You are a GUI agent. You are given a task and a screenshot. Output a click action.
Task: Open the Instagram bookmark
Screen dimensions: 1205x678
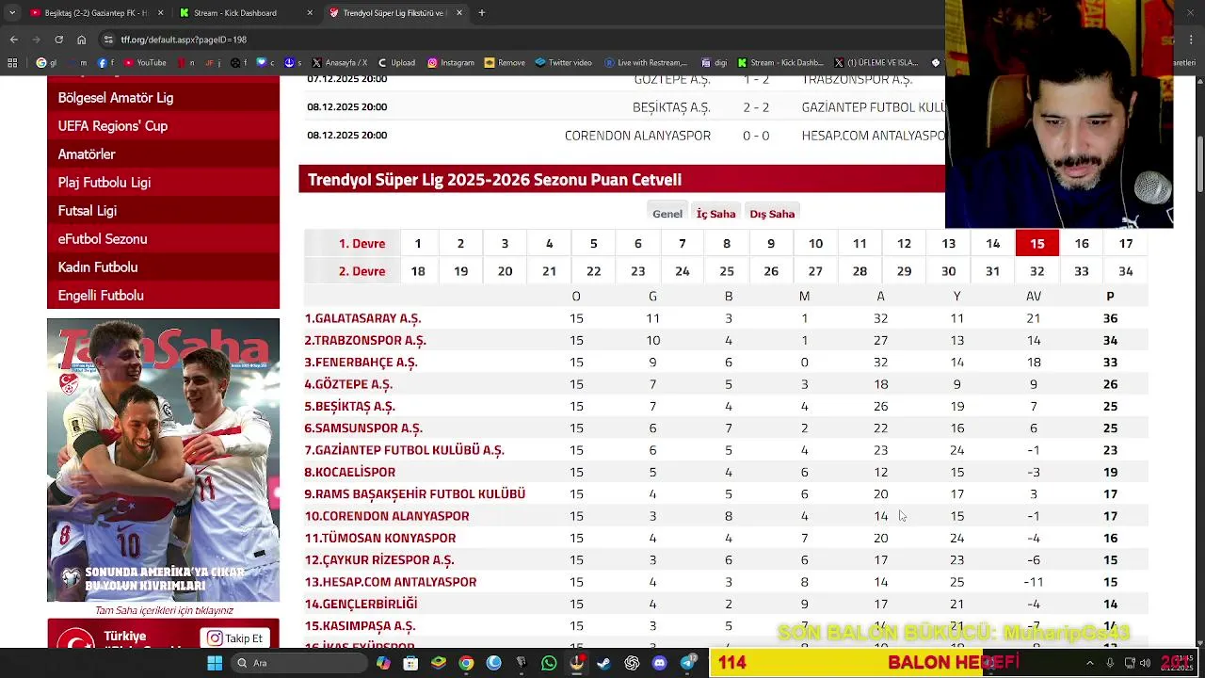point(451,63)
